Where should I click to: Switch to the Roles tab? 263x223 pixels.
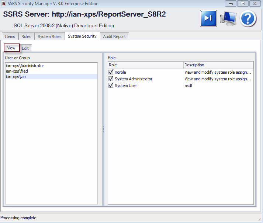tap(26, 36)
